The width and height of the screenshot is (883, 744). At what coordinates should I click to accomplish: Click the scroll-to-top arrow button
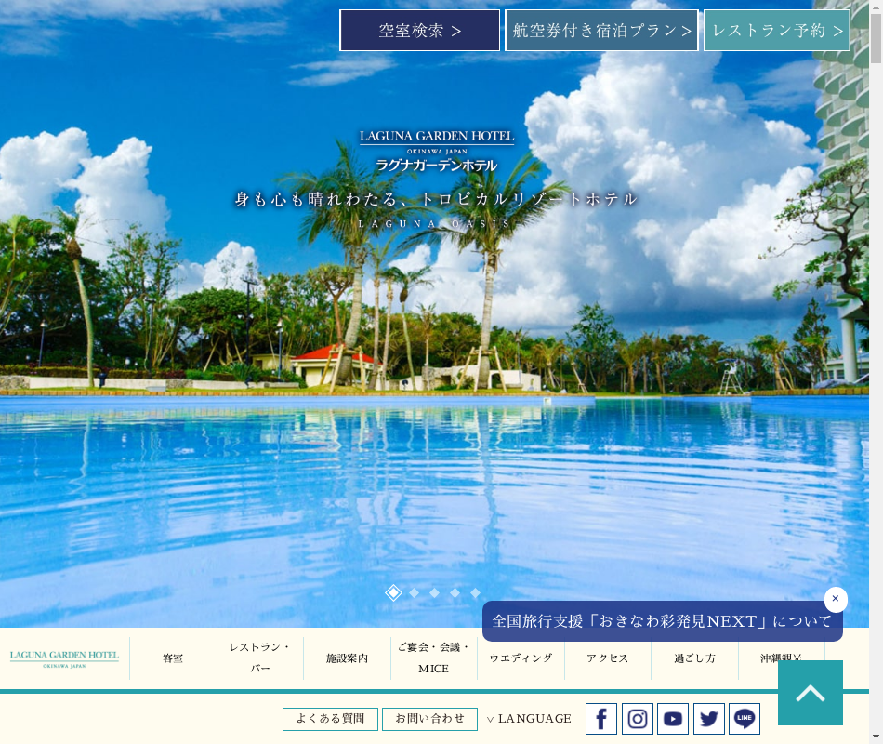(x=810, y=693)
